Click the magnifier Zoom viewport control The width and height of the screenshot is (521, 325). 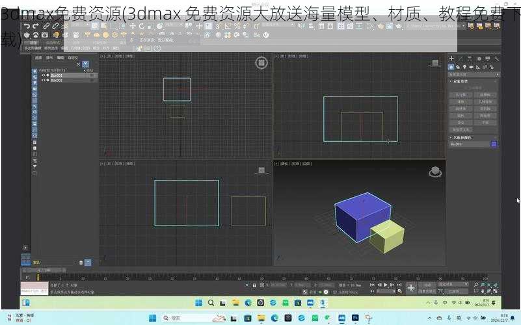tap(476, 285)
